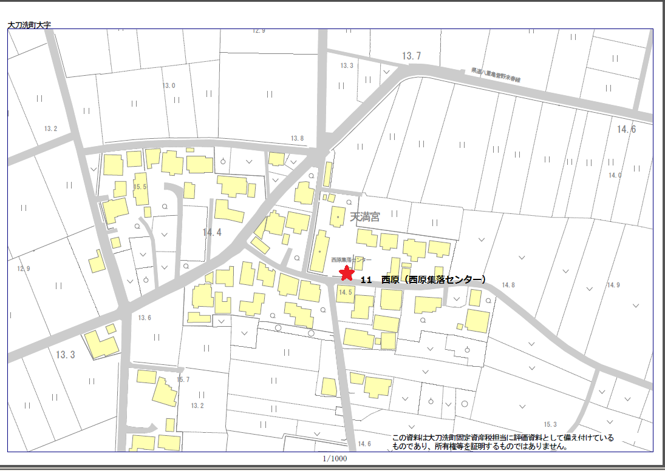Viewport: 665px width, 471px height.
Task: Select the 14.9 elevation label
Action: point(613,285)
